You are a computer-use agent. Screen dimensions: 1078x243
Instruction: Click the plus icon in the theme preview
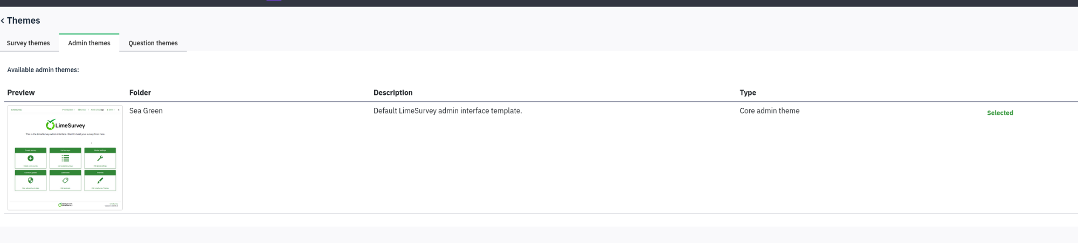31,158
